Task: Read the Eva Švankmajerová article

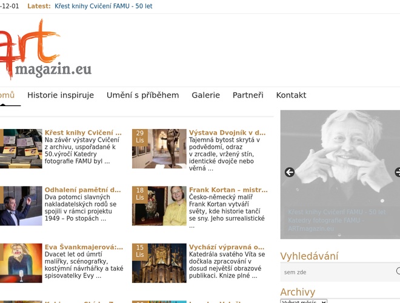Action: [84, 247]
